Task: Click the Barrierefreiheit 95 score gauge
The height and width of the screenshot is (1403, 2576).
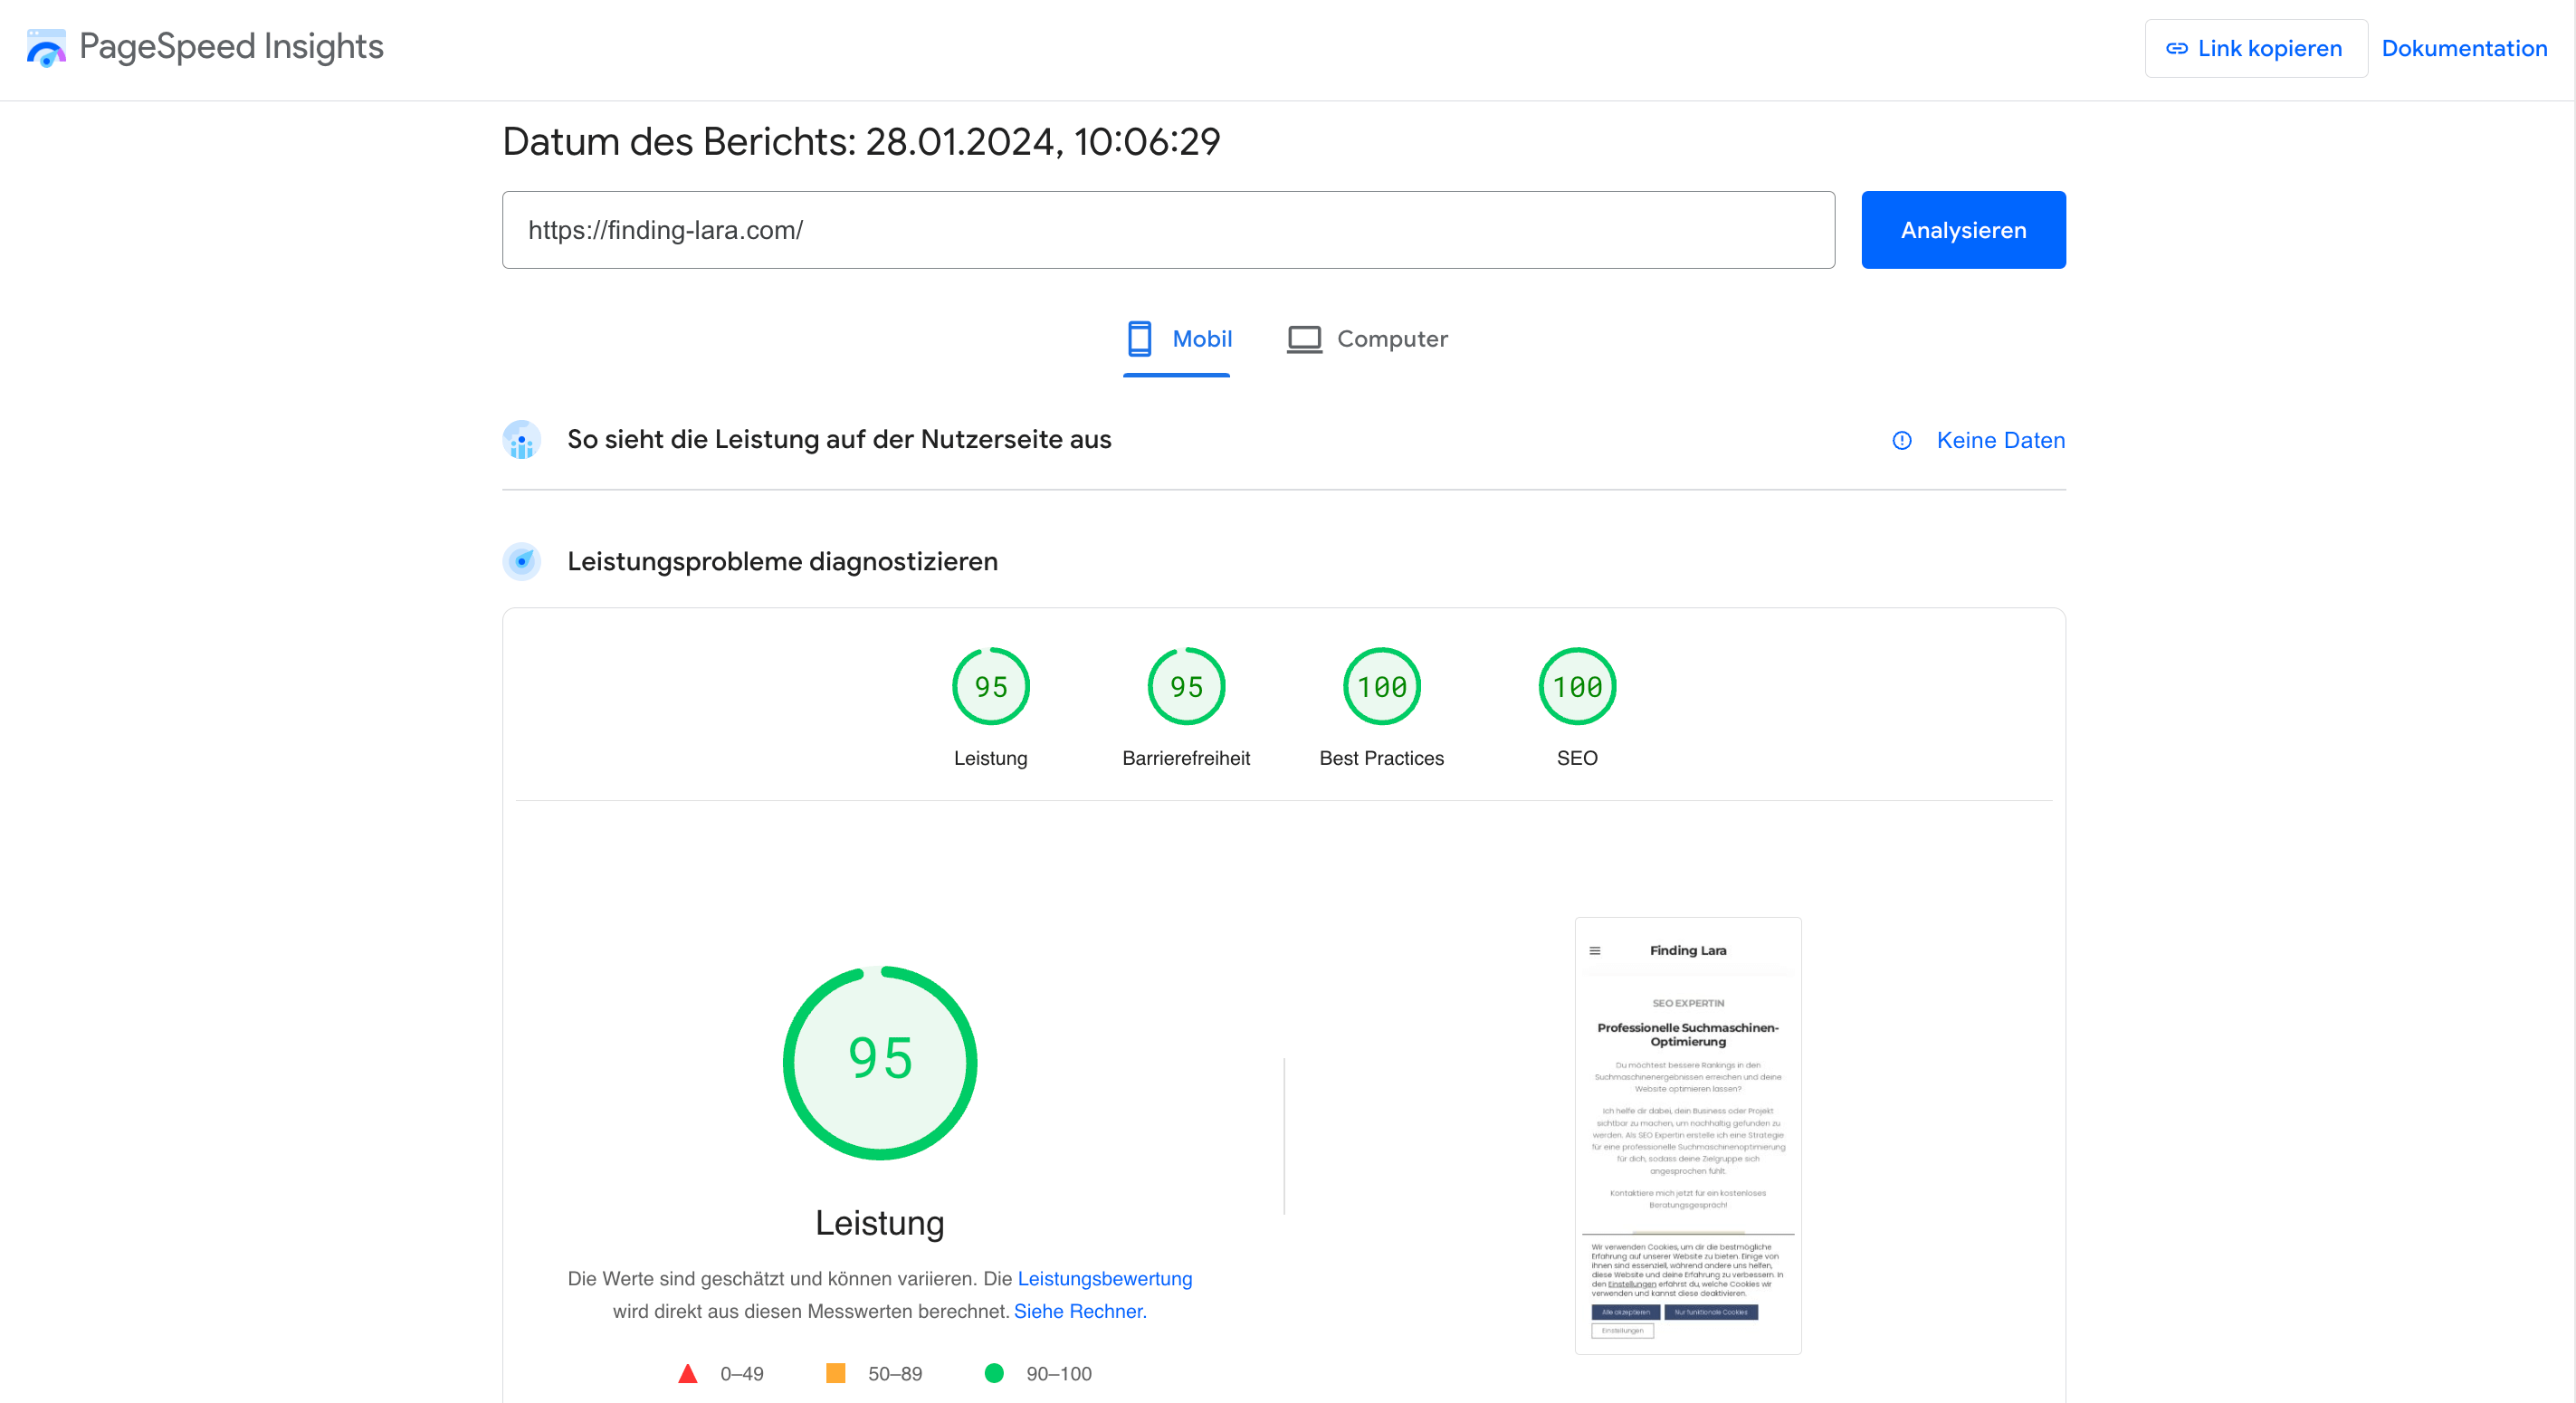Action: click(1186, 686)
